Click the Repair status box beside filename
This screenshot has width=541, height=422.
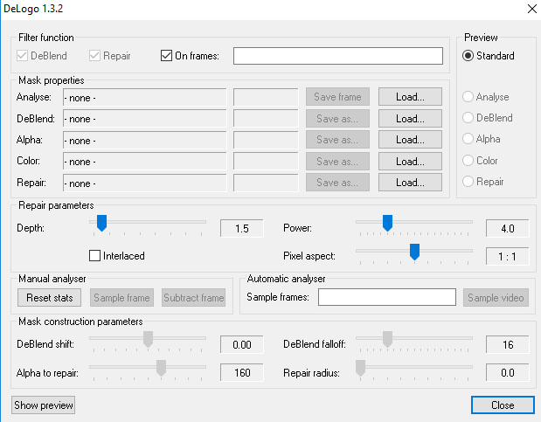pos(266,183)
